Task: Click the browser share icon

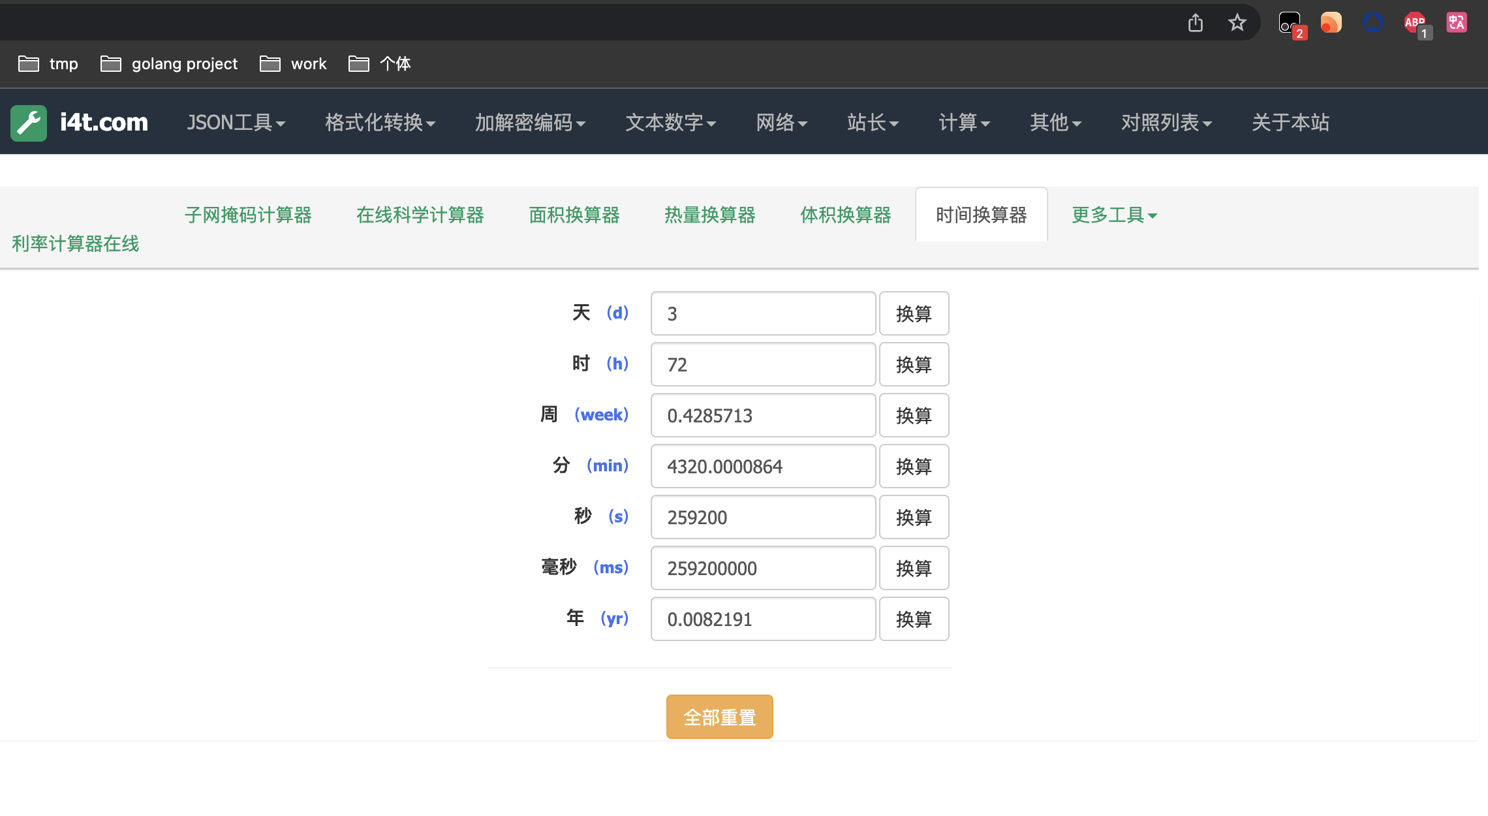Action: coord(1195,23)
